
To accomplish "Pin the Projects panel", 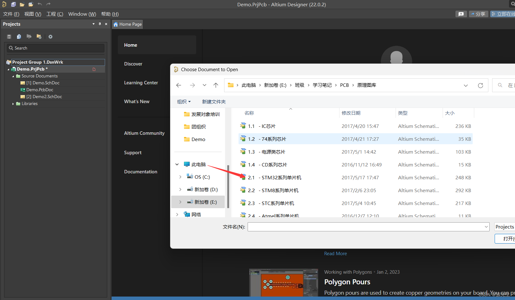I will (x=100, y=24).
